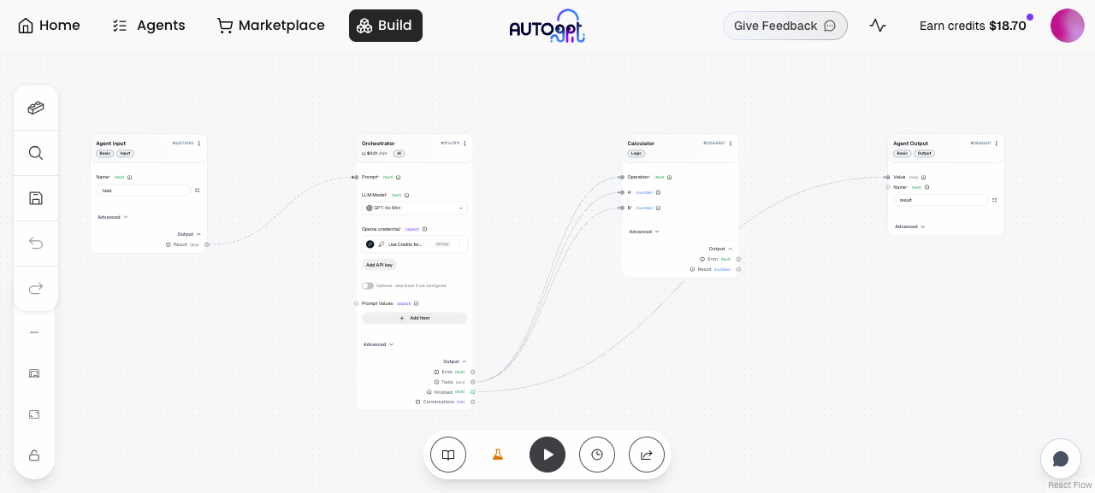Open the run schedule clock icon
The width and height of the screenshot is (1095, 493).
point(597,455)
